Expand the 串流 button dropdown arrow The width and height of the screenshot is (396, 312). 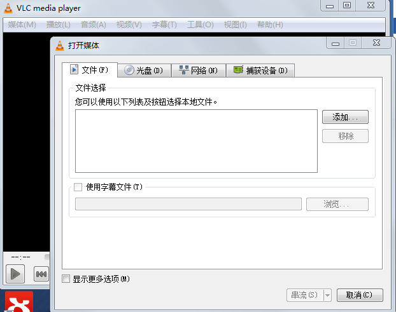coord(327,295)
